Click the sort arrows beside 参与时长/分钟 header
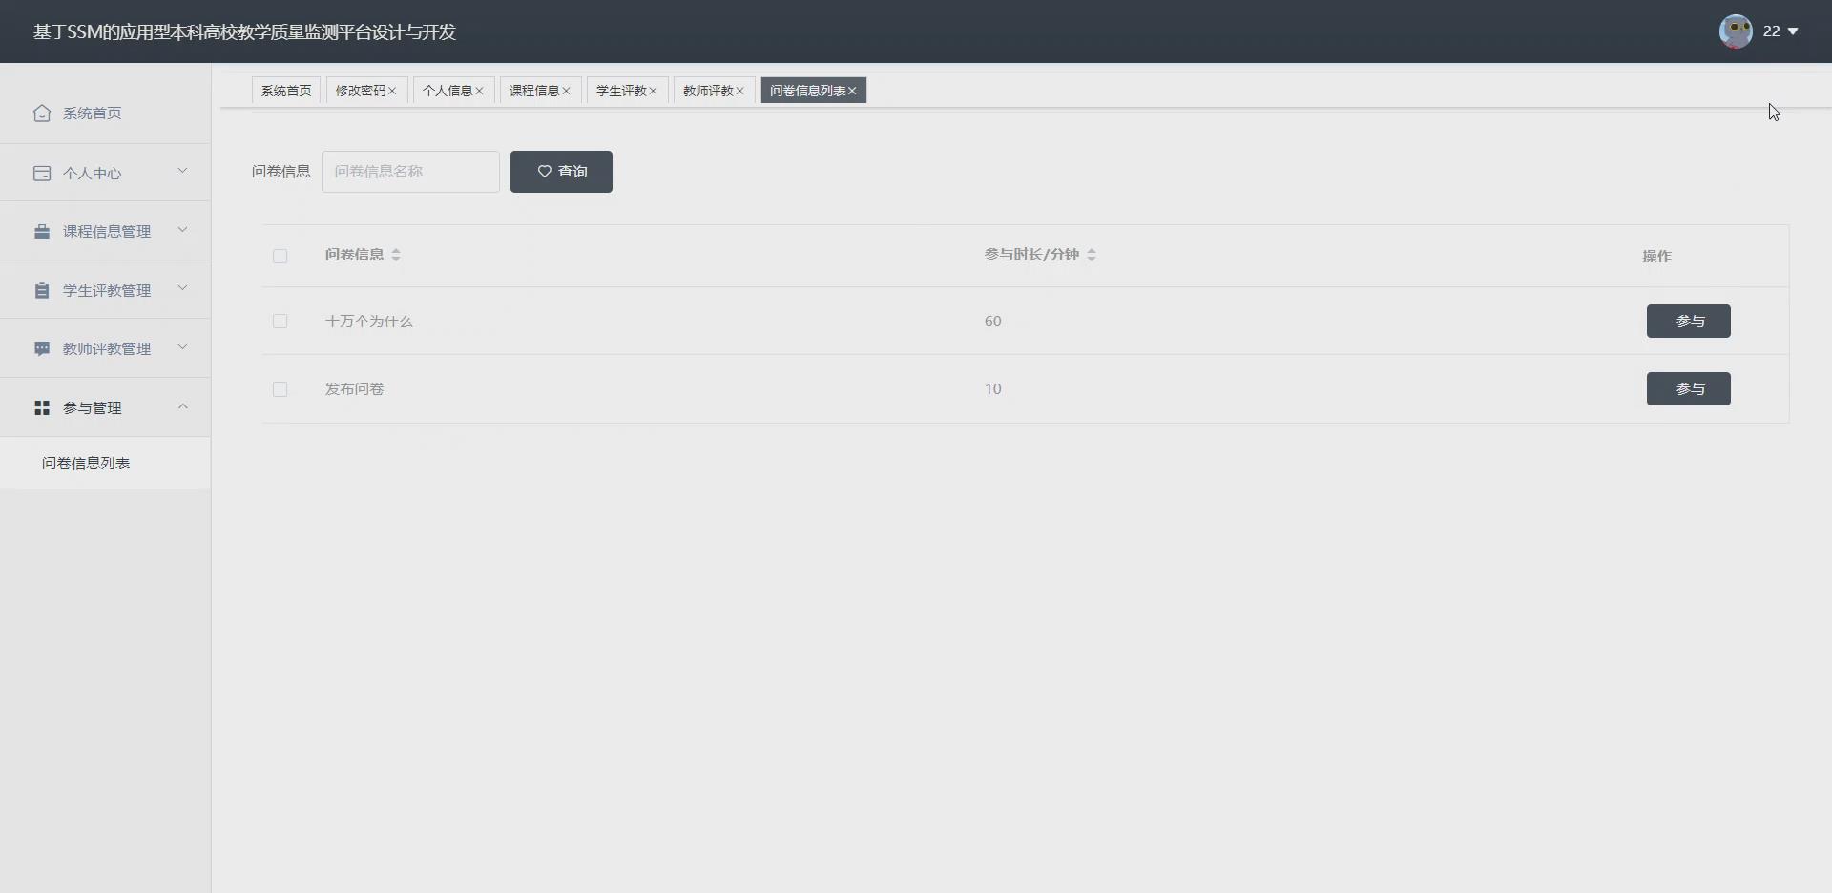The height and width of the screenshot is (893, 1832). point(1093,255)
